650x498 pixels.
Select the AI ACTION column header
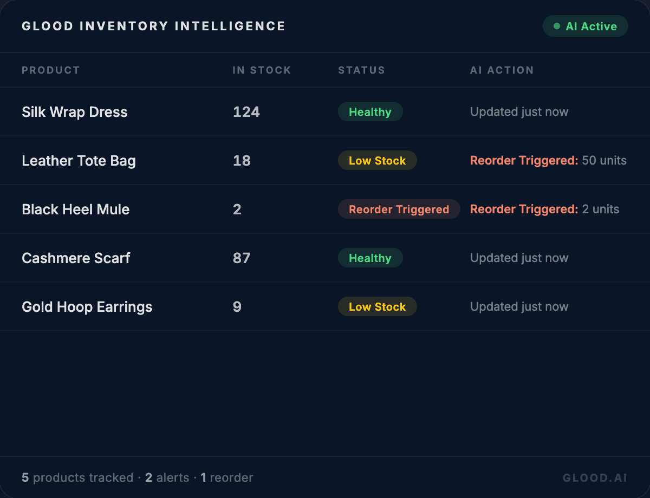(502, 70)
